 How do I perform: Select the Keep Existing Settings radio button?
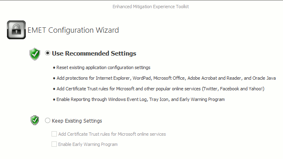coord(47,121)
